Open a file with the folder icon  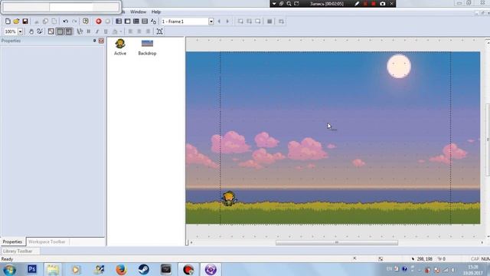pyautogui.click(x=16, y=21)
